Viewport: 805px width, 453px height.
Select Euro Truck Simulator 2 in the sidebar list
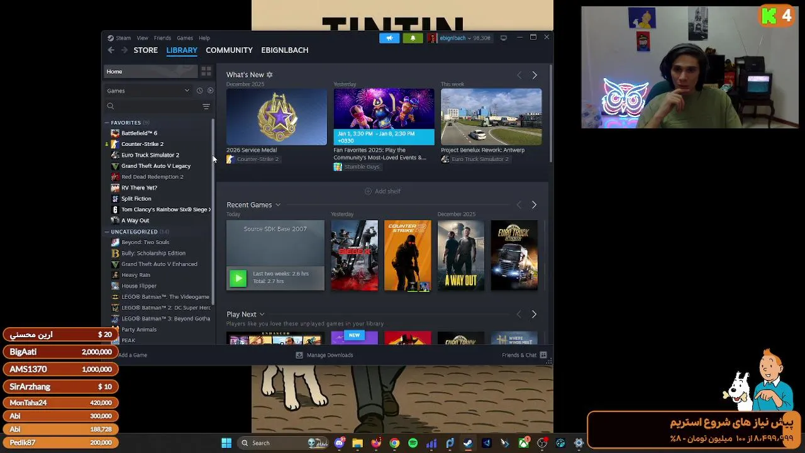[x=150, y=155]
